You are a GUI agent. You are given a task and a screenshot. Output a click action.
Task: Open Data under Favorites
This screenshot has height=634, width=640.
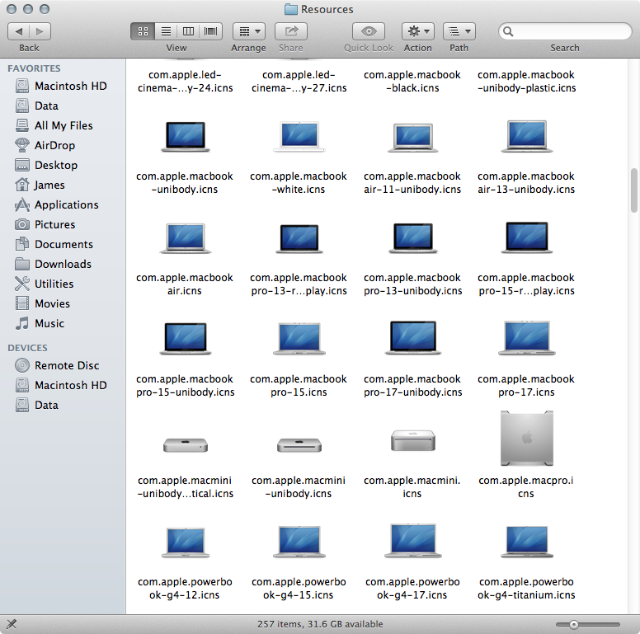(x=63, y=106)
